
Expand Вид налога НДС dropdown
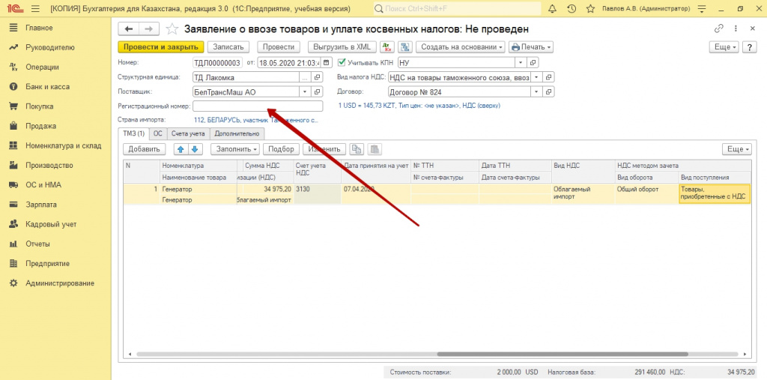[536, 77]
